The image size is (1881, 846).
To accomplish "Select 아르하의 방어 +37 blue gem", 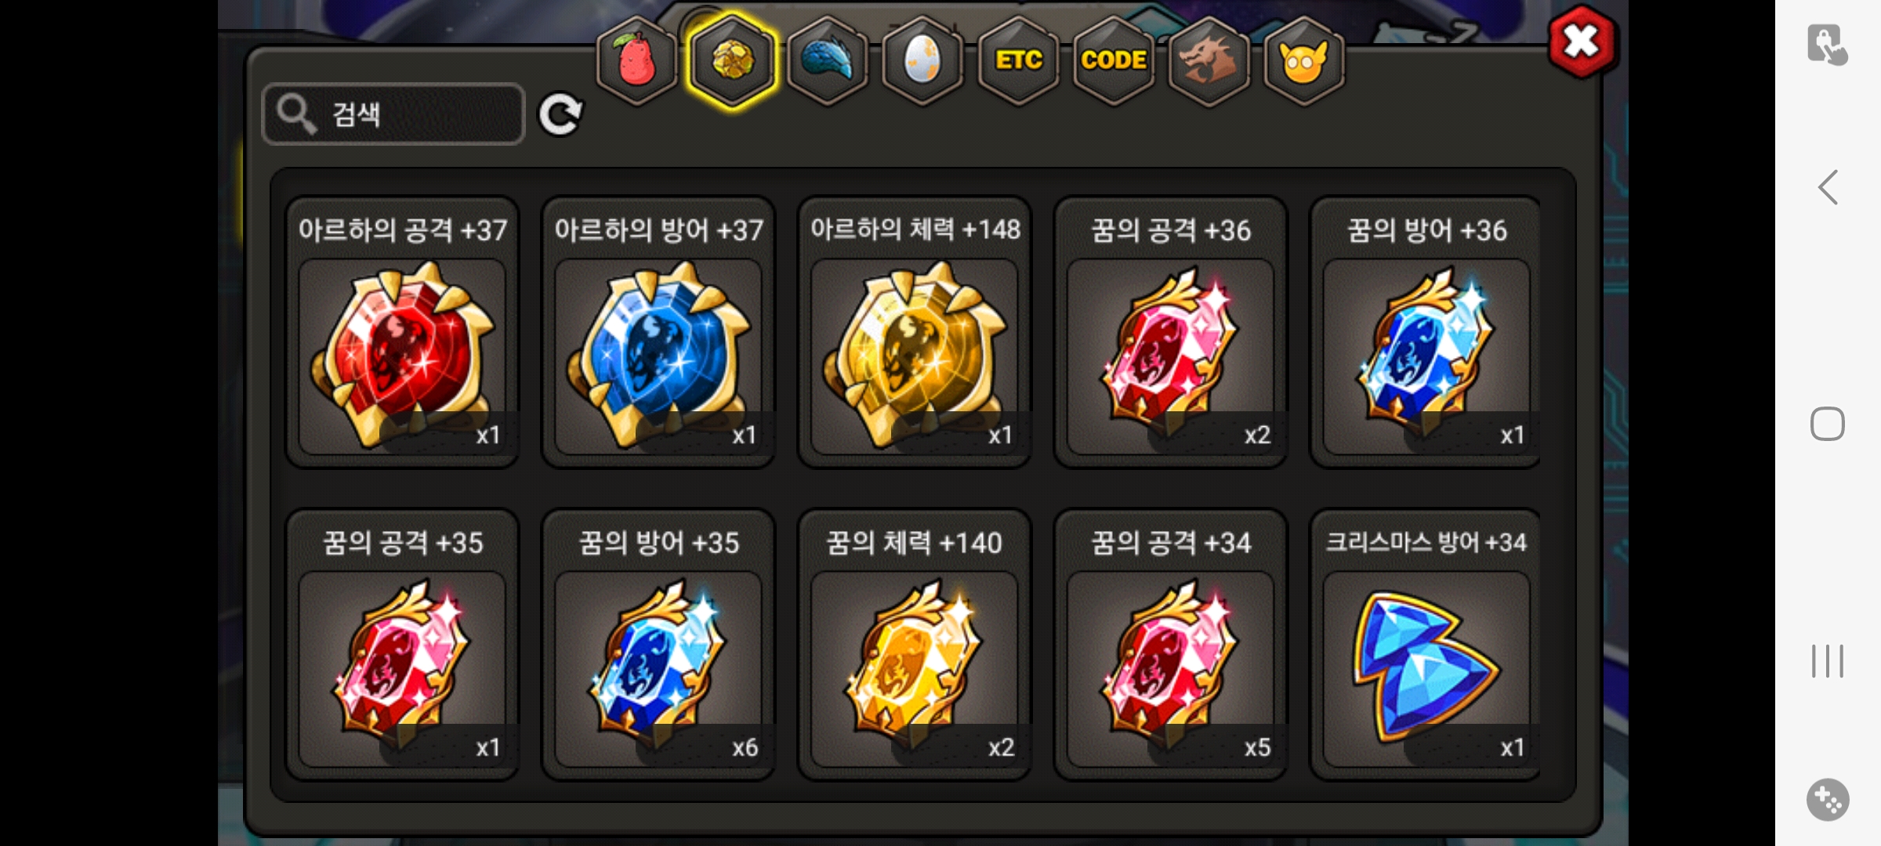I will (x=658, y=332).
